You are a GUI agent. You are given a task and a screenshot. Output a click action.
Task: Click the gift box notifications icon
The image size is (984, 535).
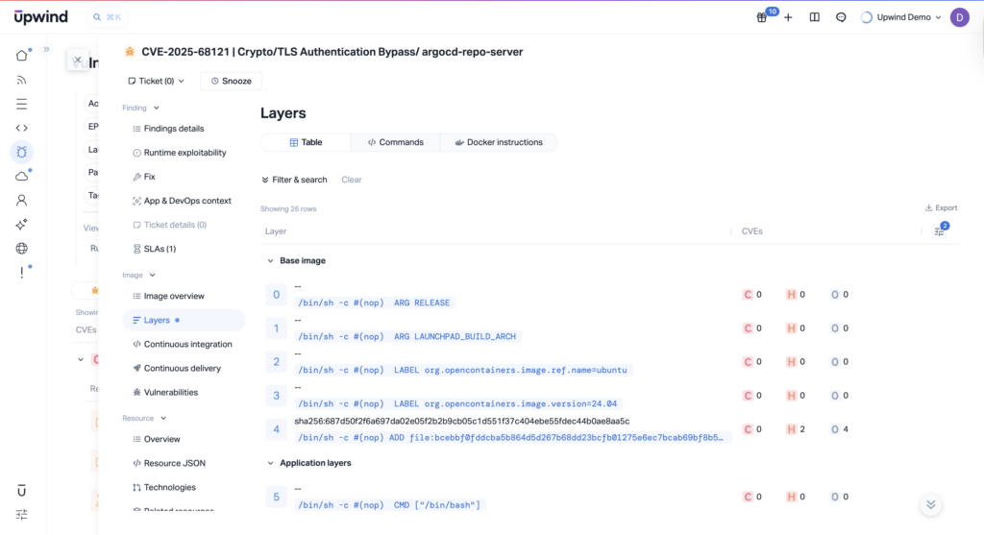click(762, 17)
